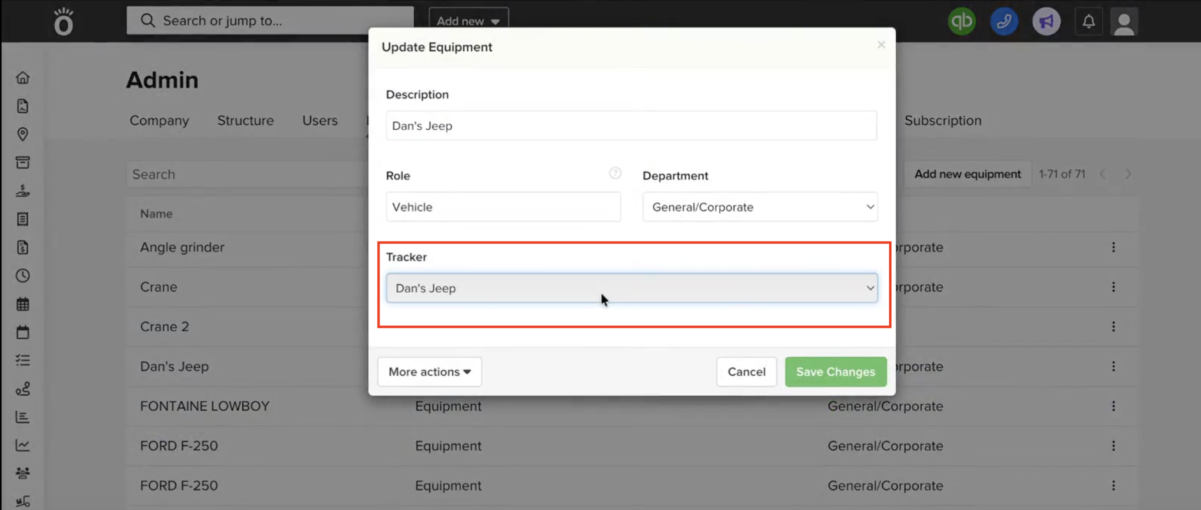Open the clock time tracking sidebar icon
Viewport: 1201px width, 510px height.
(22, 276)
